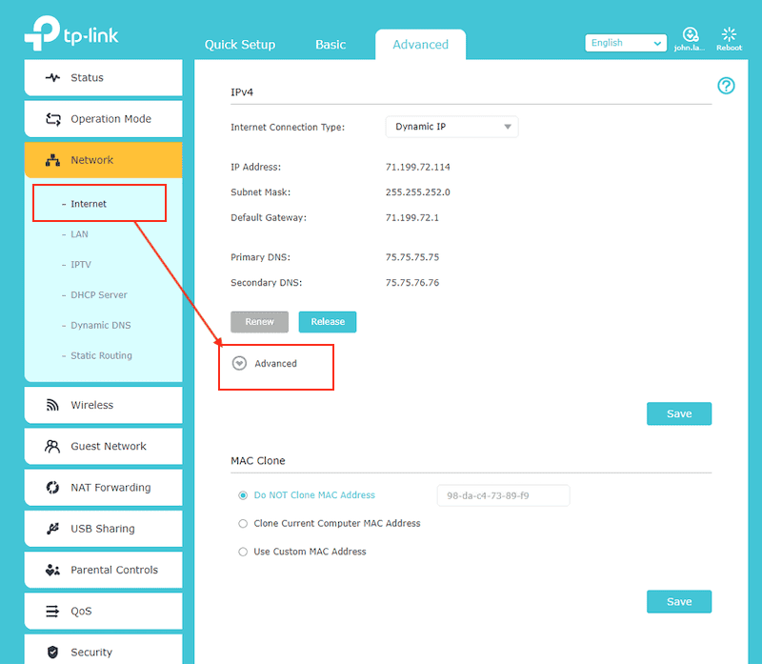Click the Reboot icon in header

pyautogui.click(x=729, y=36)
